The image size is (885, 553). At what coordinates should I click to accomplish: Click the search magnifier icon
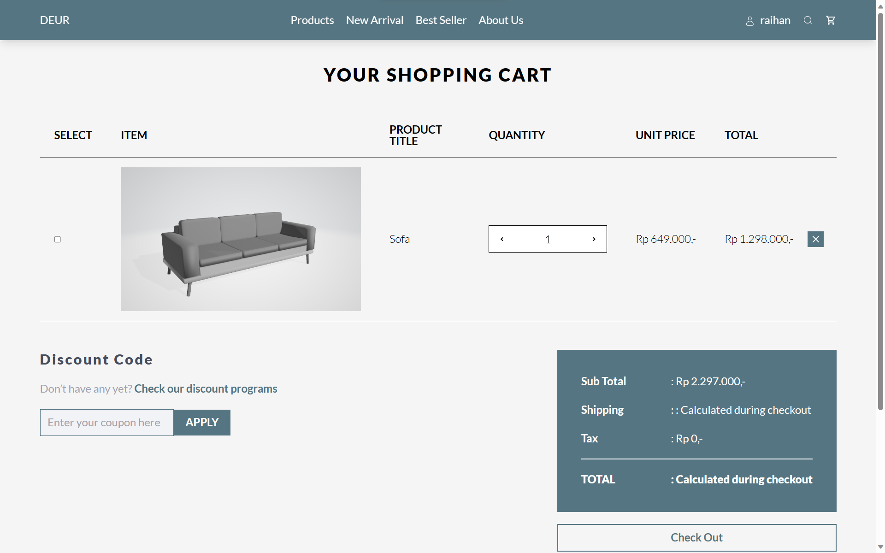pyautogui.click(x=808, y=20)
